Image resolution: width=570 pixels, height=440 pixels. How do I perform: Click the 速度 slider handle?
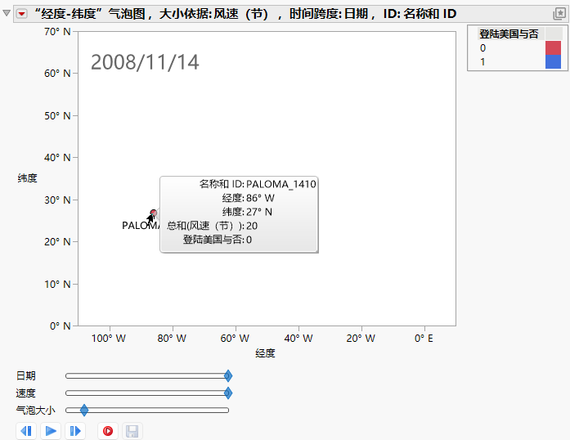coord(228,393)
